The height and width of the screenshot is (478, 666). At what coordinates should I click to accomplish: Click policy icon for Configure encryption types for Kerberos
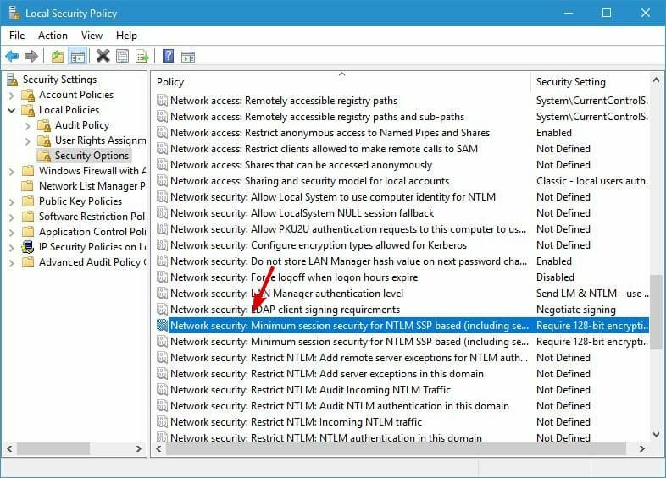(x=162, y=245)
